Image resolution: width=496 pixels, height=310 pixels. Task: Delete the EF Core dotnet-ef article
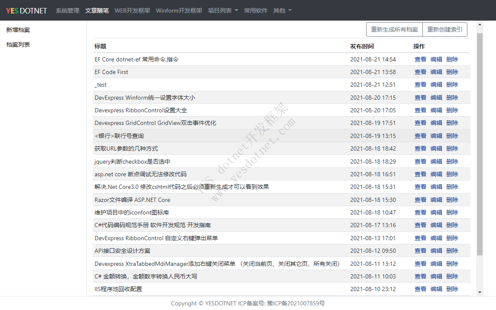point(452,59)
